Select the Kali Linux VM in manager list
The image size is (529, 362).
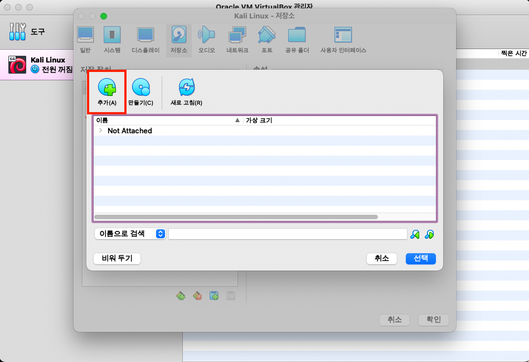pos(37,65)
